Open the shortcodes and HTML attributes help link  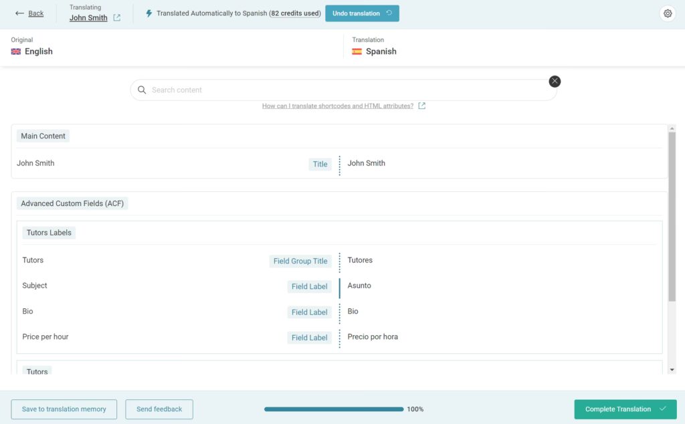337,106
